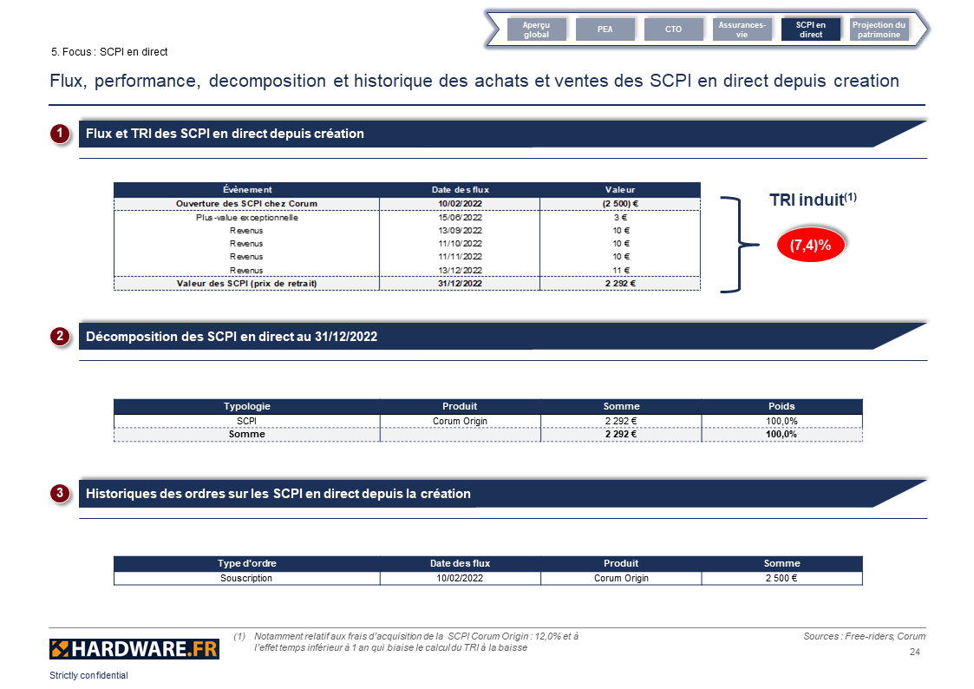Click the Type d'ordre column header
Image resolution: width=974 pixels, height=689 pixels.
246,563
